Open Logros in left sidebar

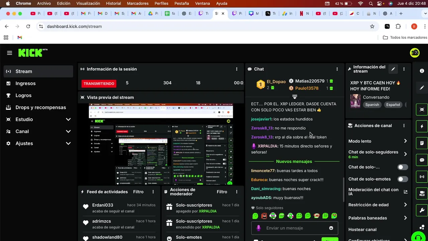point(38,95)
